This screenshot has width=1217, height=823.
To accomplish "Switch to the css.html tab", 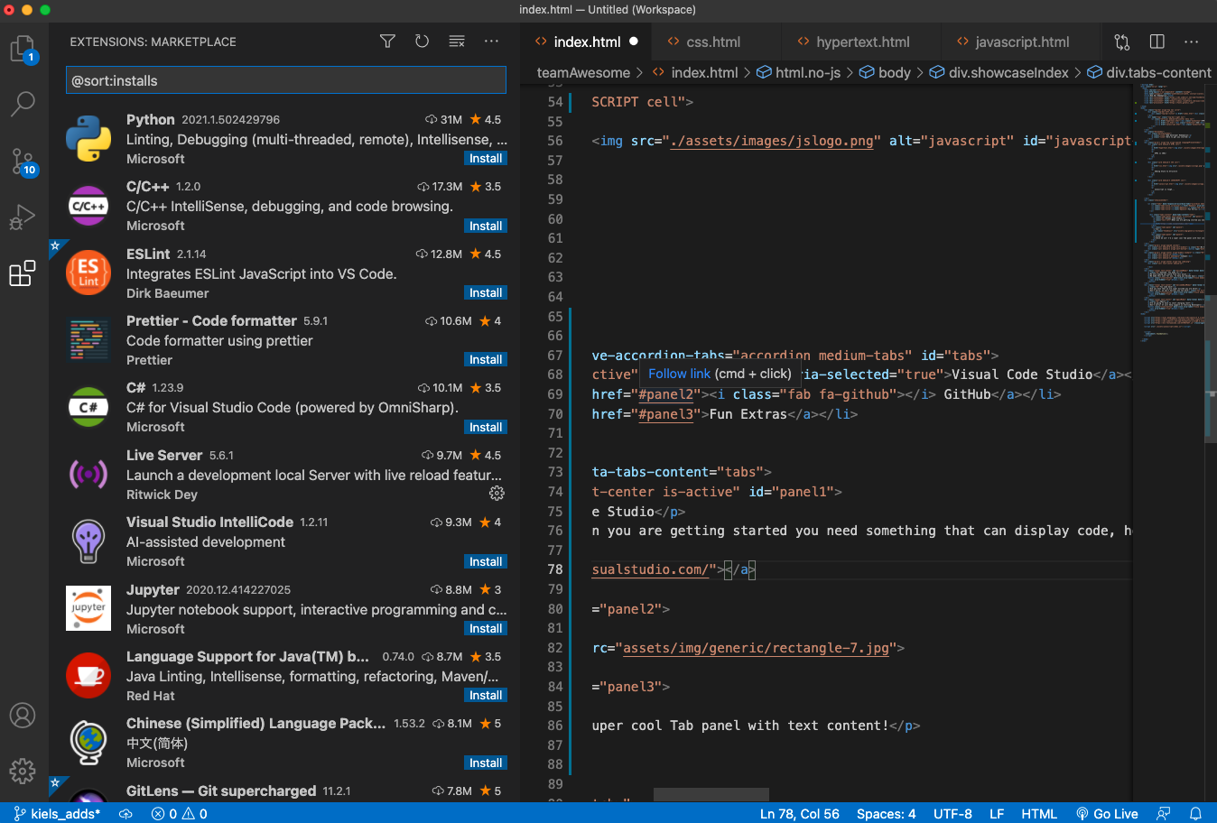I will [x=714, y=42].
